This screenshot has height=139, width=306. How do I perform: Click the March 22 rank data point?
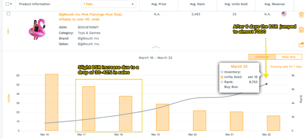266,84
